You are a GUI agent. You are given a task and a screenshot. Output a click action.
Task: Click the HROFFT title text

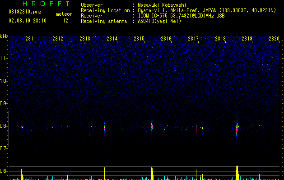[x=47, y=4]
